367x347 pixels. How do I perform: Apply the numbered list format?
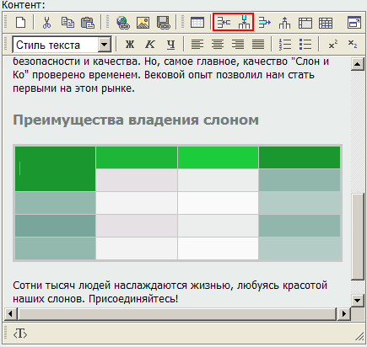pos(285,45)
